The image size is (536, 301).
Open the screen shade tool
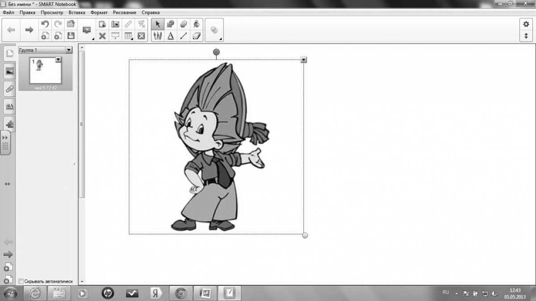point(115,36)
